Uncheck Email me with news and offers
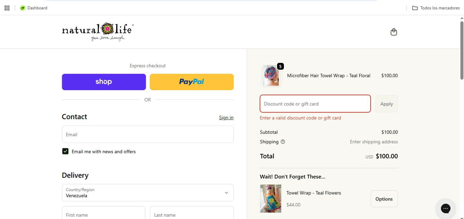The height and width of the screenshot is (219, 464). (x=65, y=151)
